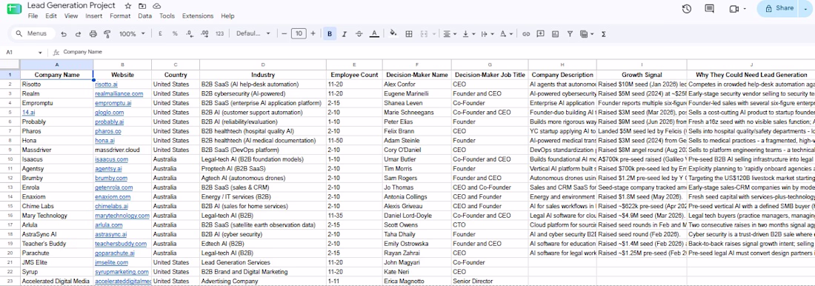Open the Format menu
The image size is (815, 286).
click(x=120, y=16)
